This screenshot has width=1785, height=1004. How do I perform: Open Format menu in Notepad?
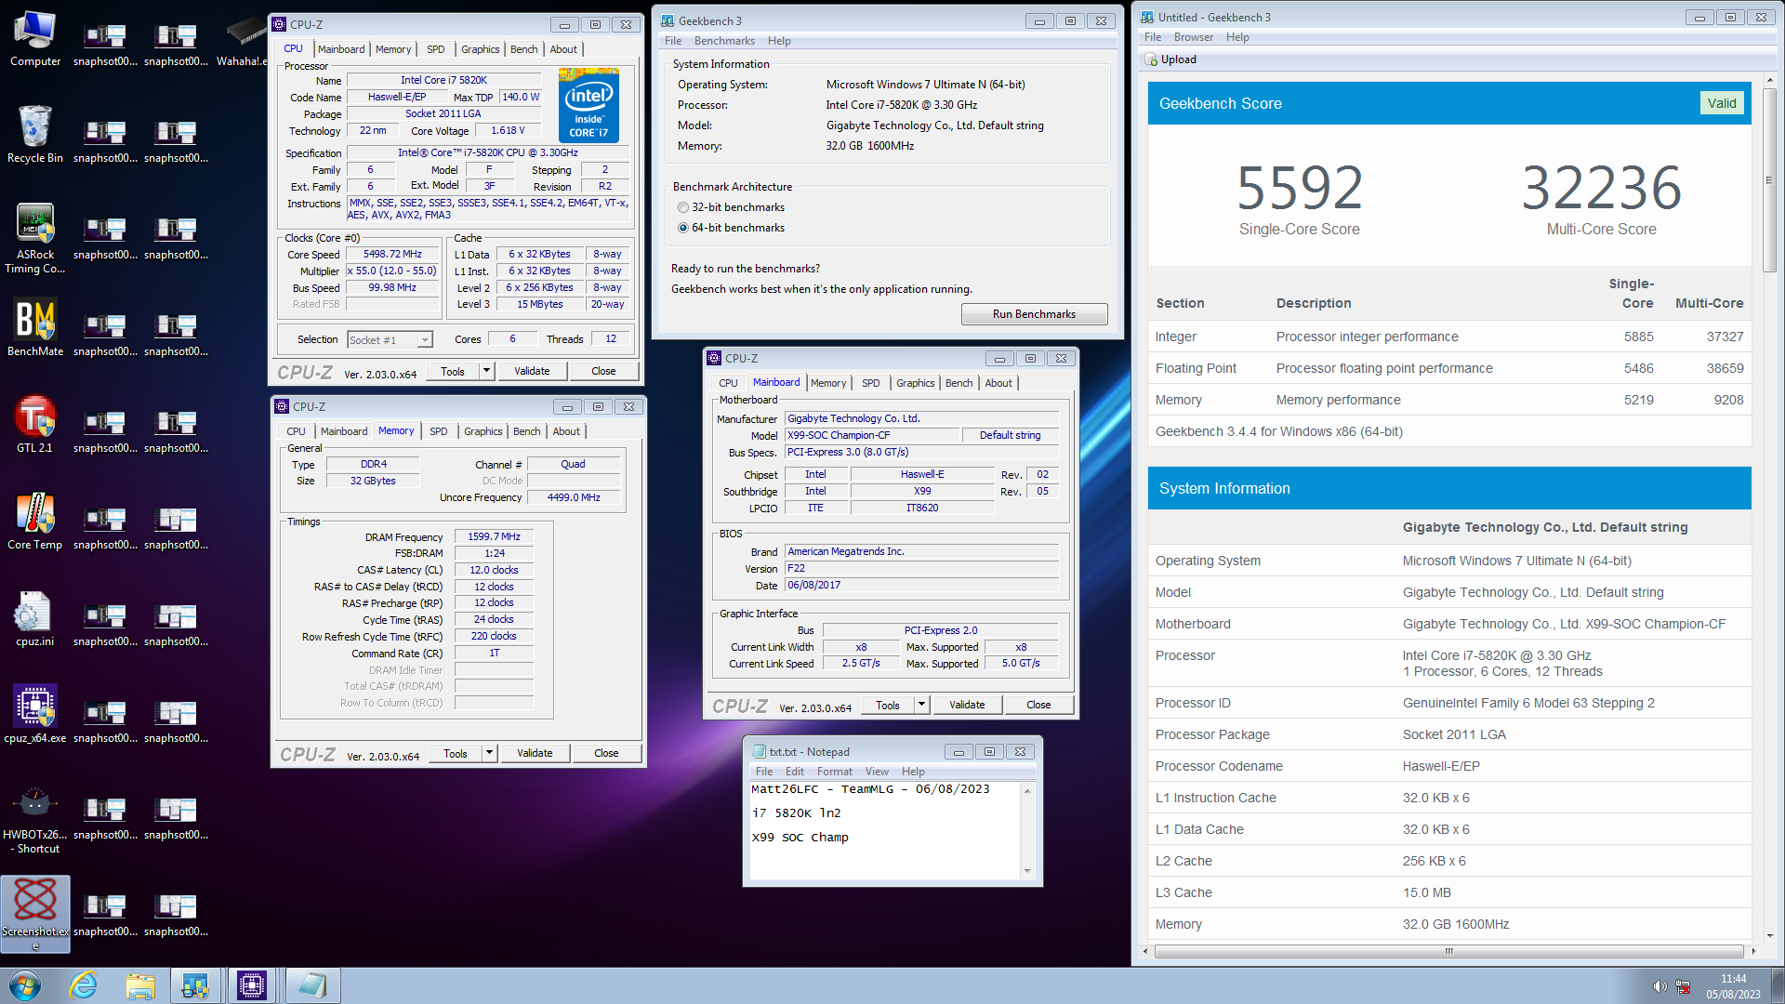(834, 772)
